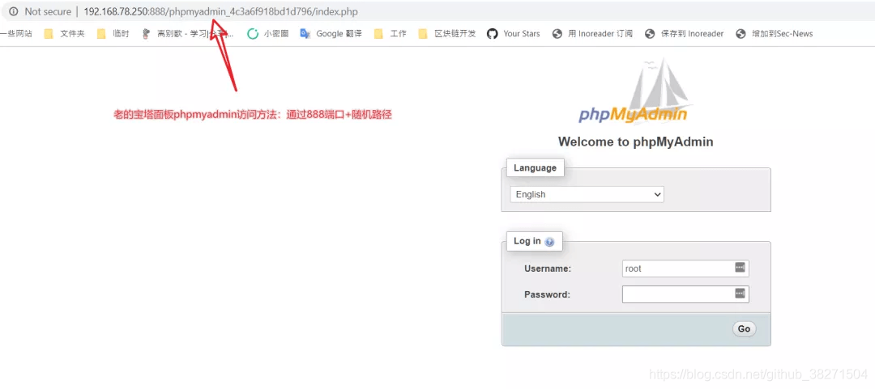The image size is (875, 389).
Task: Open the Google 翻译 bookmark
Action: coord(331,33)
